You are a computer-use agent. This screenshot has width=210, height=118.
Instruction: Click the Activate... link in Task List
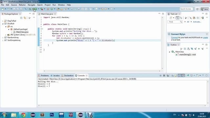(197, 22)
